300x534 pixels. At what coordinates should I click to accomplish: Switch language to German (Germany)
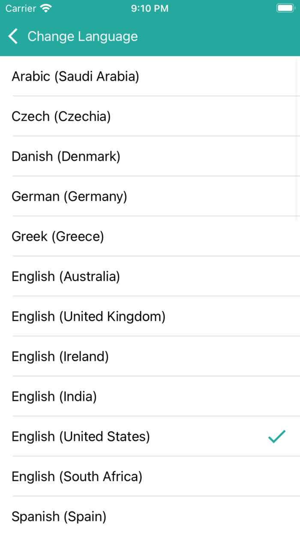(69, 196)
